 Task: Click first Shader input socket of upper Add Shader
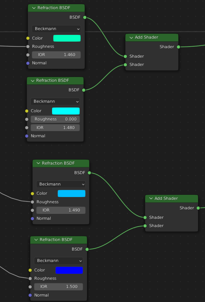[125, 56]
